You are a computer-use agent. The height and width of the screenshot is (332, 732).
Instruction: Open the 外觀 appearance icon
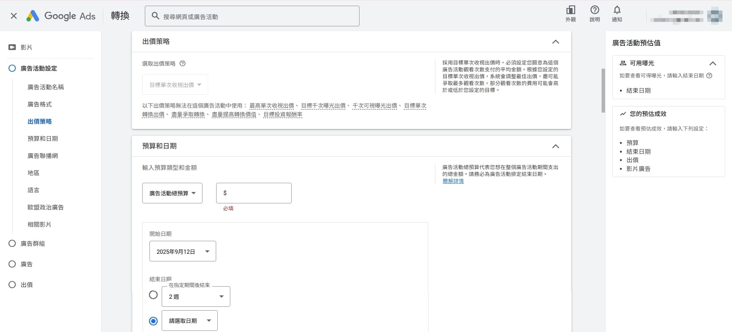[x=570, y=14]
